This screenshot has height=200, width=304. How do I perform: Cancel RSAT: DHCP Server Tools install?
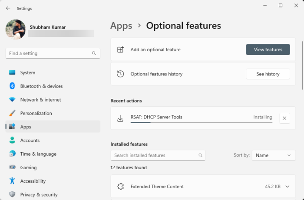click(284, 118)
